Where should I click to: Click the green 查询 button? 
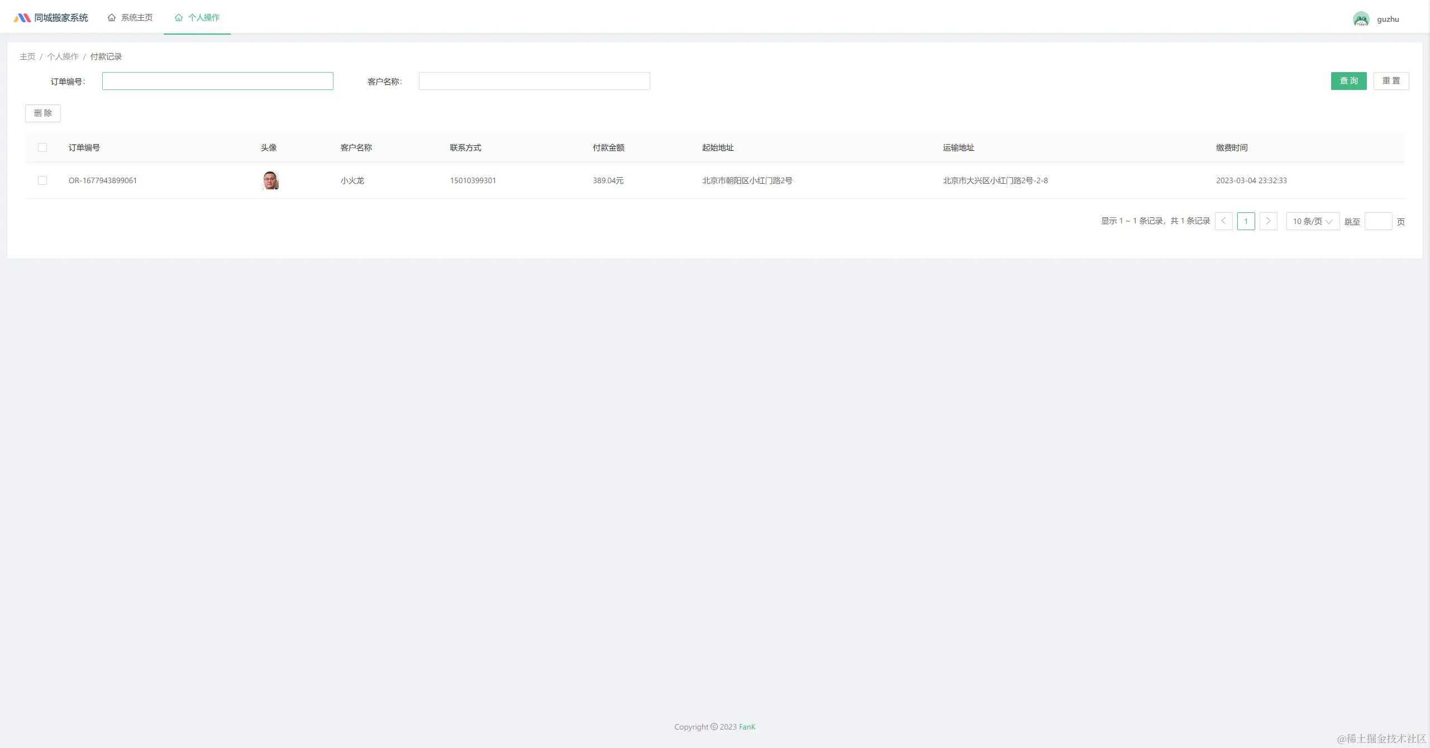tap(1348, 81)
